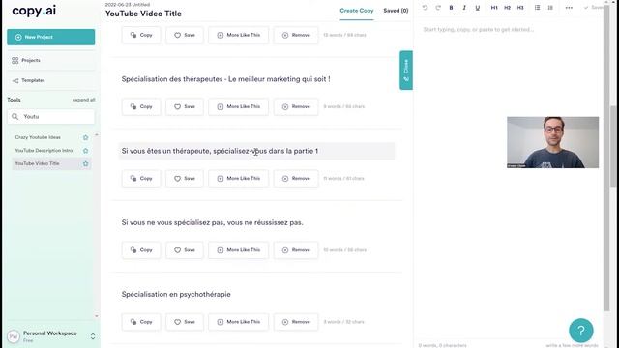Click the YouTube Video Title project heading
The image size is (619, 348).
click(143, 14)
